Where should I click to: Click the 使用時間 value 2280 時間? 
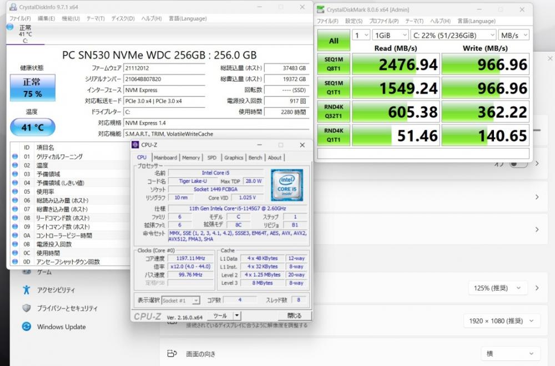click(x=286, y=112)
